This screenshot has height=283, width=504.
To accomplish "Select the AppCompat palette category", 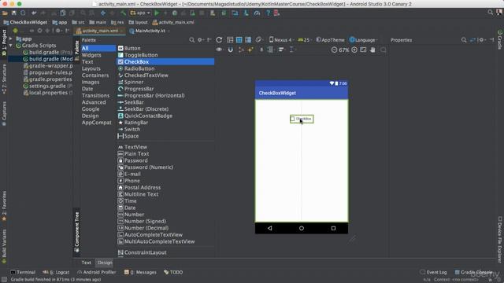I will pyautogui.click(x=96, y=123).
